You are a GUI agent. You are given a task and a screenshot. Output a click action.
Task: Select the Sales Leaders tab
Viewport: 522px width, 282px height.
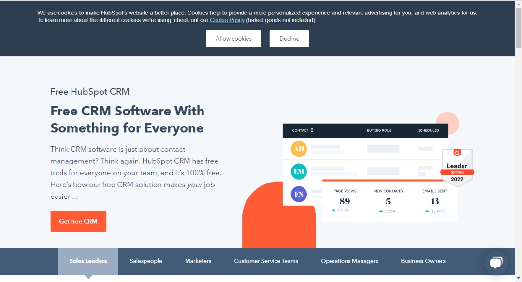(x=88, y=261)
